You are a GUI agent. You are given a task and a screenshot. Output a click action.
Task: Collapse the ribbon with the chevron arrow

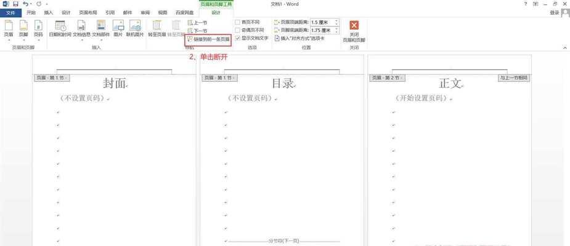[x=565, y=48]
